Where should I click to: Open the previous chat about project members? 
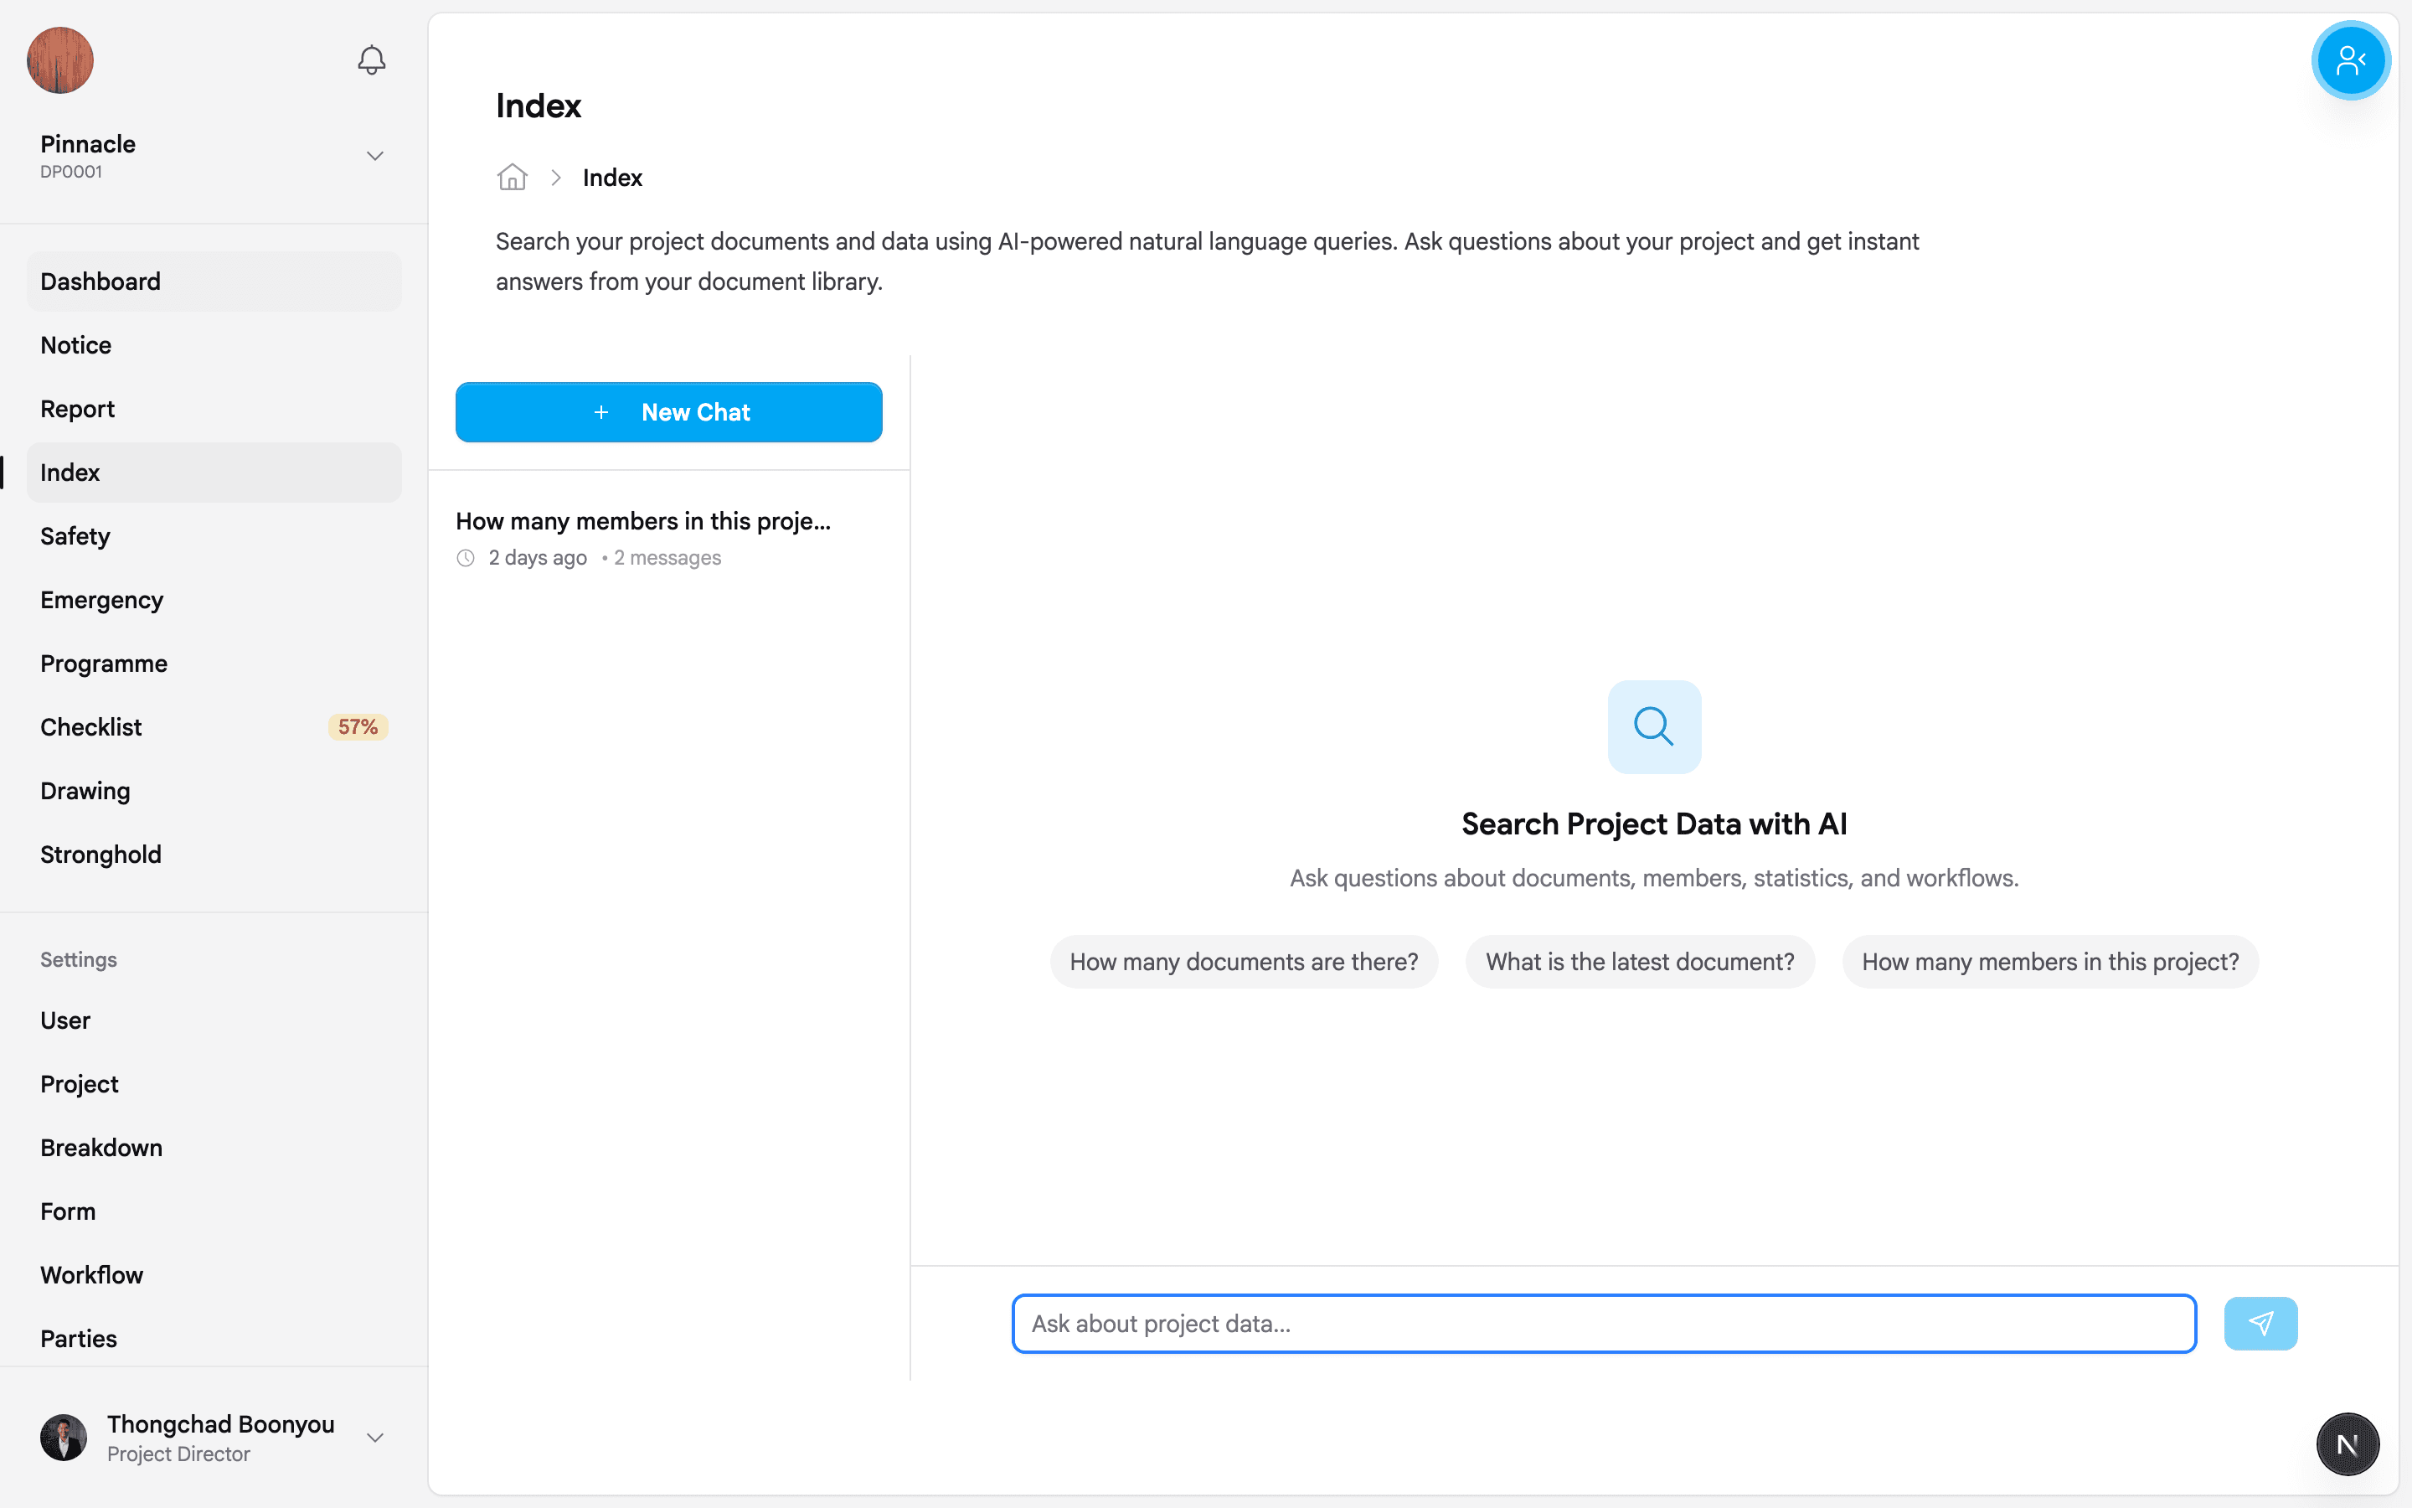[x=642, y=519]
